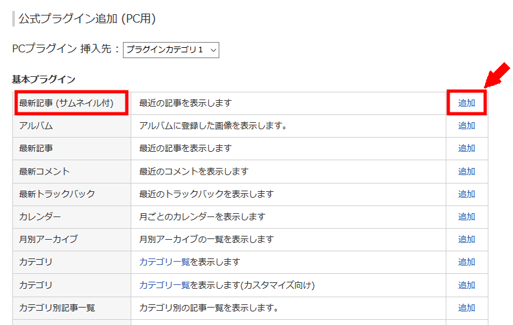Click the PCプラグイン 挿入先 label

[x=65, y=48]
